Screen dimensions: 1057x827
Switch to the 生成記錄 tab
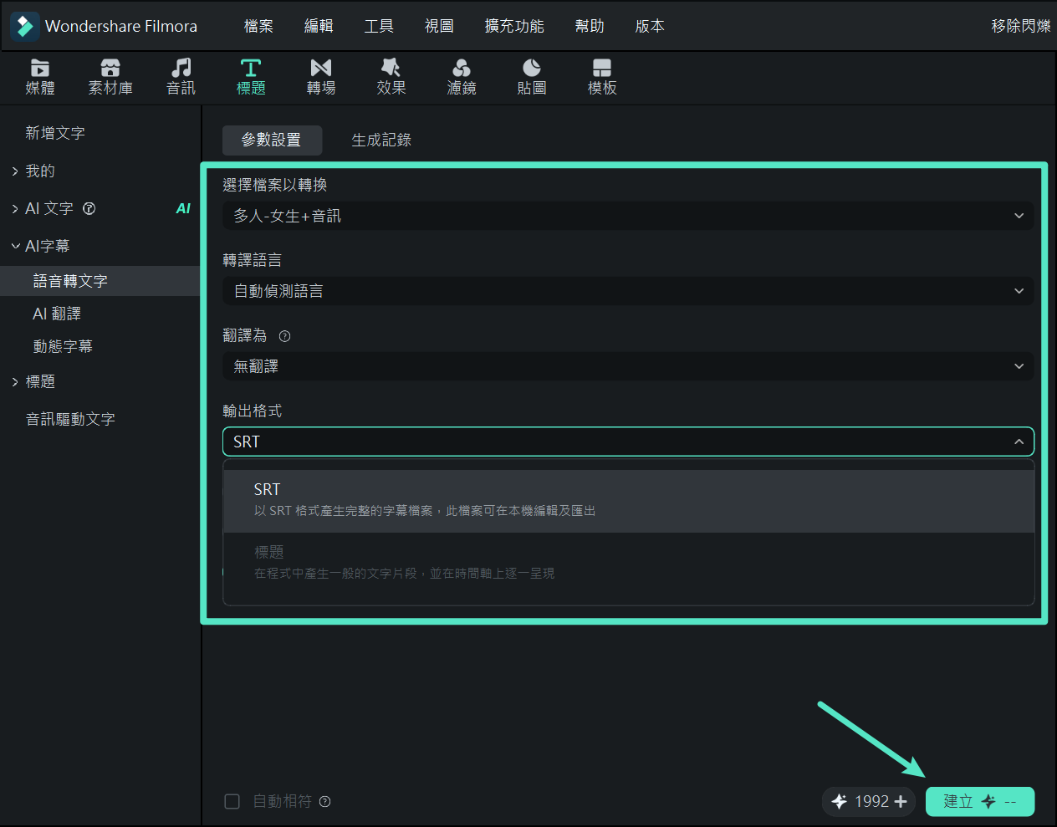coord(381,140)
